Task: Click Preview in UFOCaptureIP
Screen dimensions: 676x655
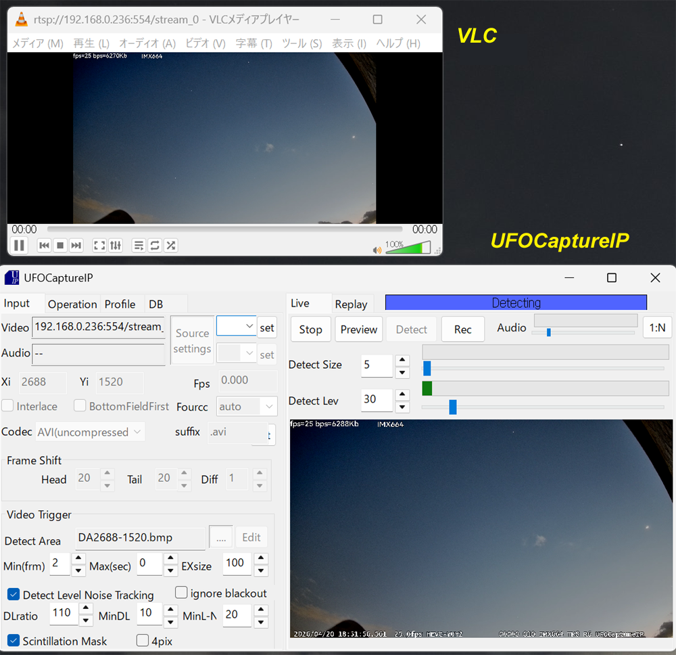Action: tap(358, 329)
